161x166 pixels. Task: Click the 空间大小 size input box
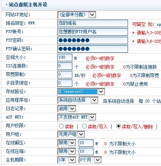[x=65, y=58]
